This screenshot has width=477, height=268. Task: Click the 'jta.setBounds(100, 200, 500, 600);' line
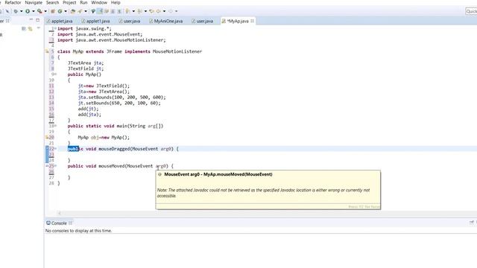[x=121, y=98]
